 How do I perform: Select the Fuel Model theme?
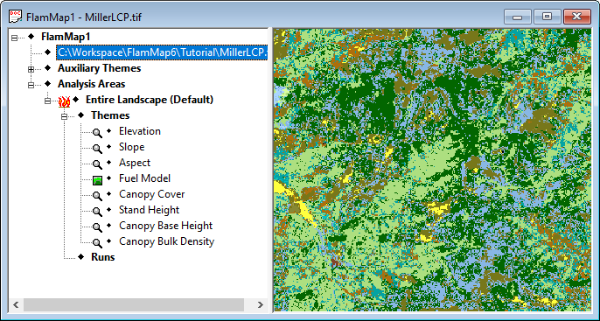[144, 178]
